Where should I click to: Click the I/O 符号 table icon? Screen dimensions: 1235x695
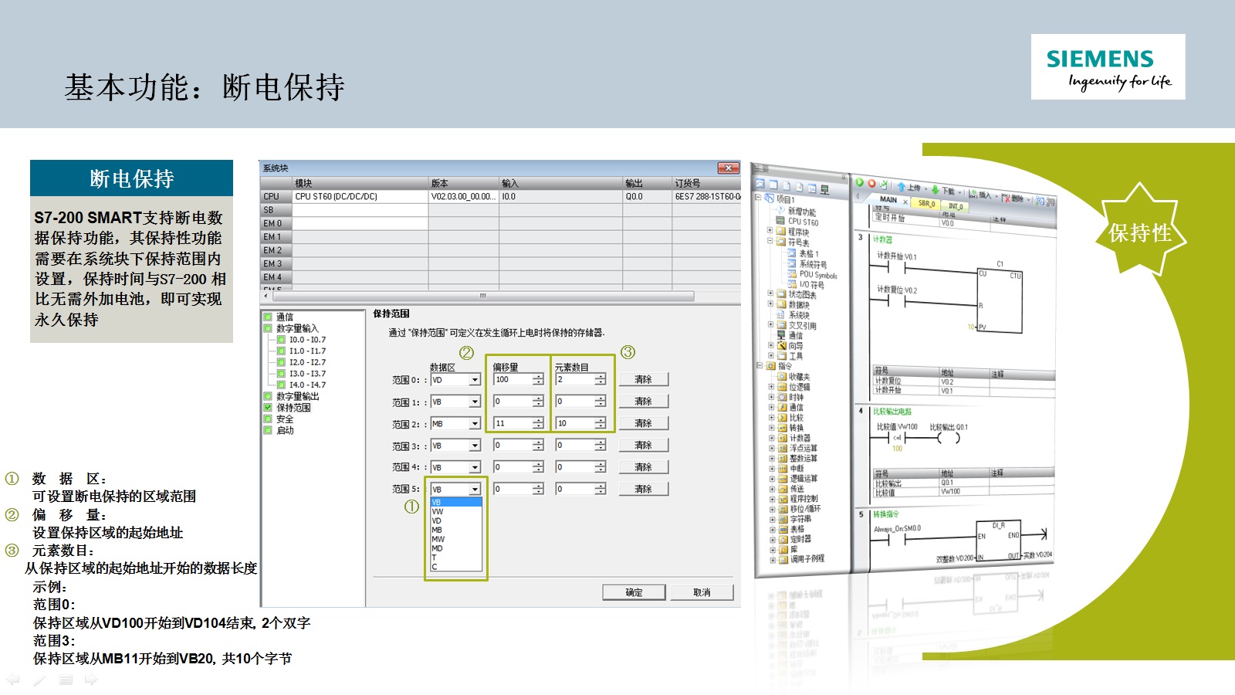click(x=792, y=284)
